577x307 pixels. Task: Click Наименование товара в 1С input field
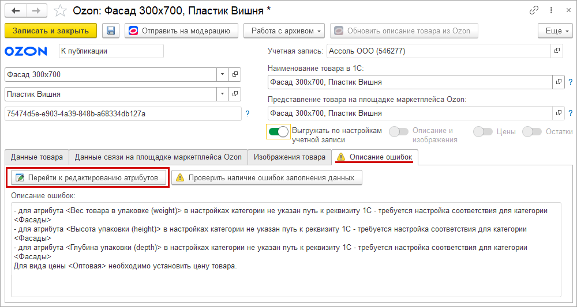[410, 82]
